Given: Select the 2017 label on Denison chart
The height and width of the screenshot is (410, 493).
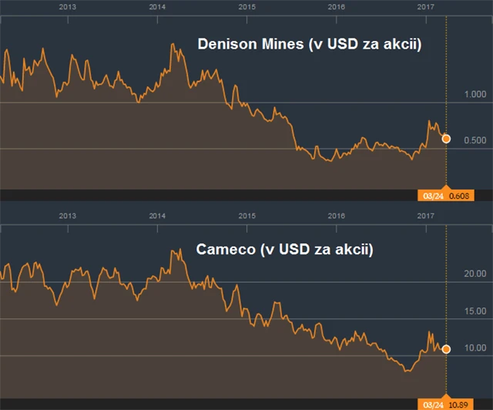Looking at the screenshot, I should click(425, 6).
